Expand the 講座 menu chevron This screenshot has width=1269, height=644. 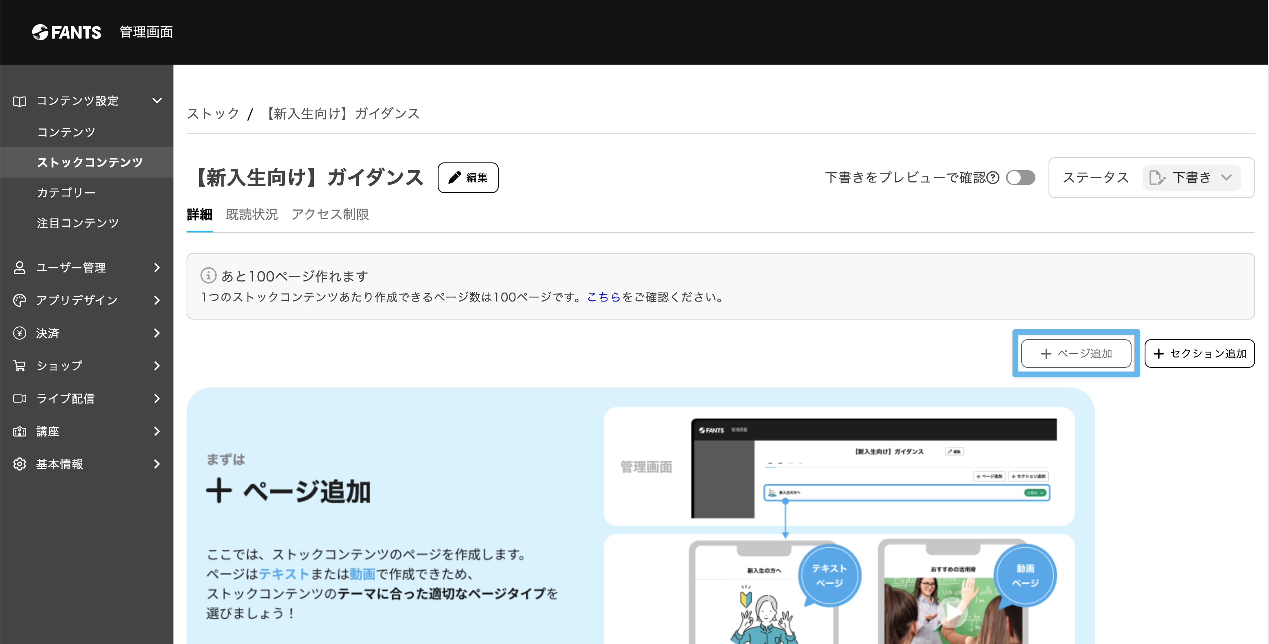[157, 431]
